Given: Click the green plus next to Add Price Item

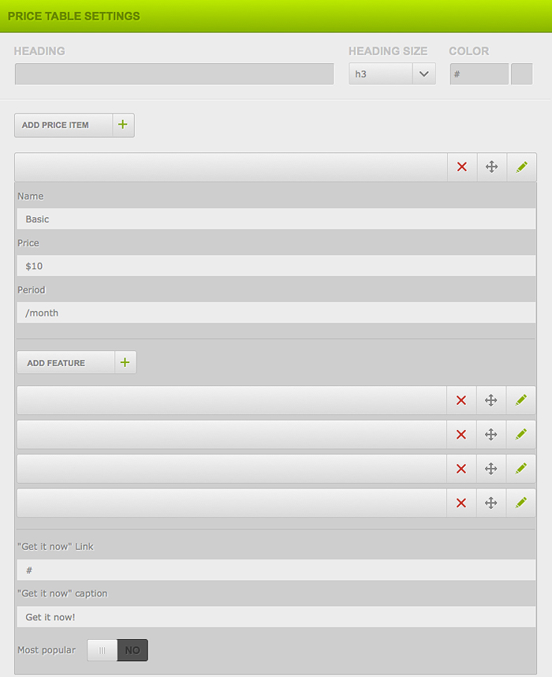Looking at the screenshot, I should pos(123,125).
